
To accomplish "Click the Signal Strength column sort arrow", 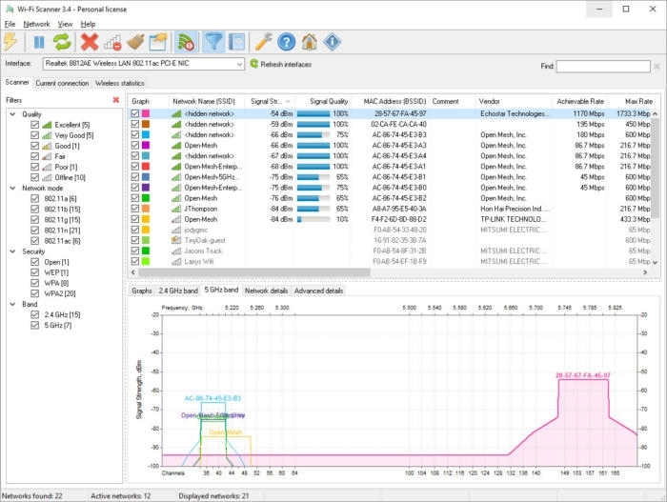I will tap(288, 101).
